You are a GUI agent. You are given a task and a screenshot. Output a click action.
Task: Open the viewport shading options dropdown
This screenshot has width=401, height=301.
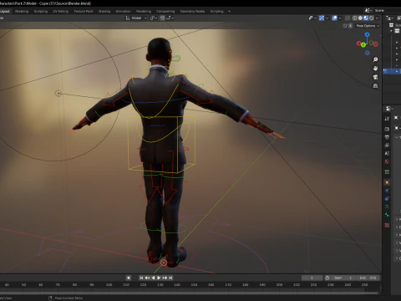pyautogui.click(x=377, y=18)
